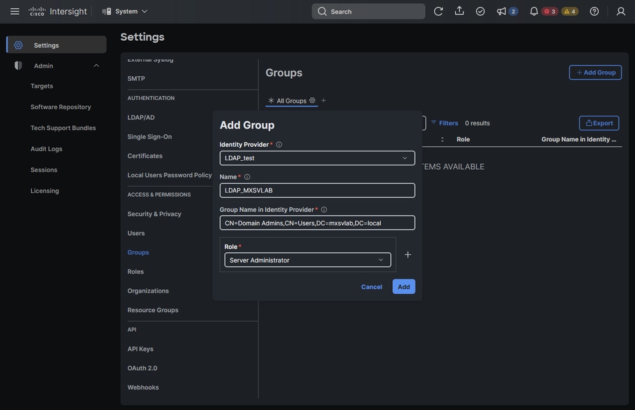Select Webhooks settings entry

click(143, 387)
